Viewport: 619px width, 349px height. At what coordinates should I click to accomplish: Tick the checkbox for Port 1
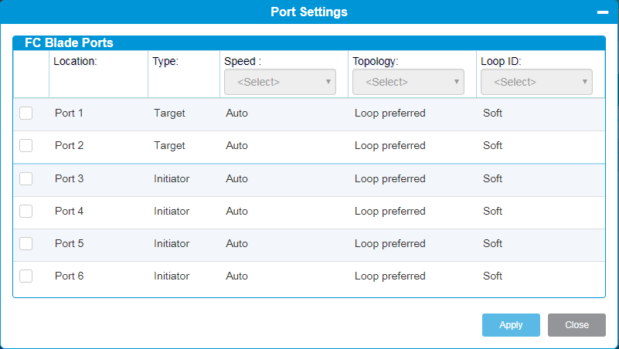[x=26, y=114]
